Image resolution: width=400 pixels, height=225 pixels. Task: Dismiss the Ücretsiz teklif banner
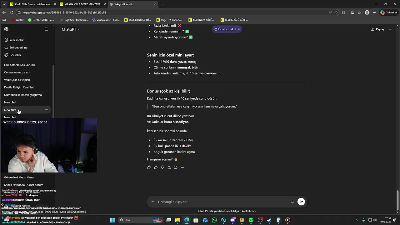[x=239, y=29]
